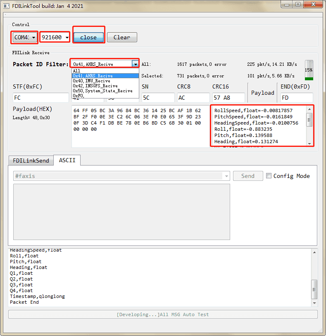Click the PitchSpeed,float value line
The image size is (326, 336).
(253, 117)
